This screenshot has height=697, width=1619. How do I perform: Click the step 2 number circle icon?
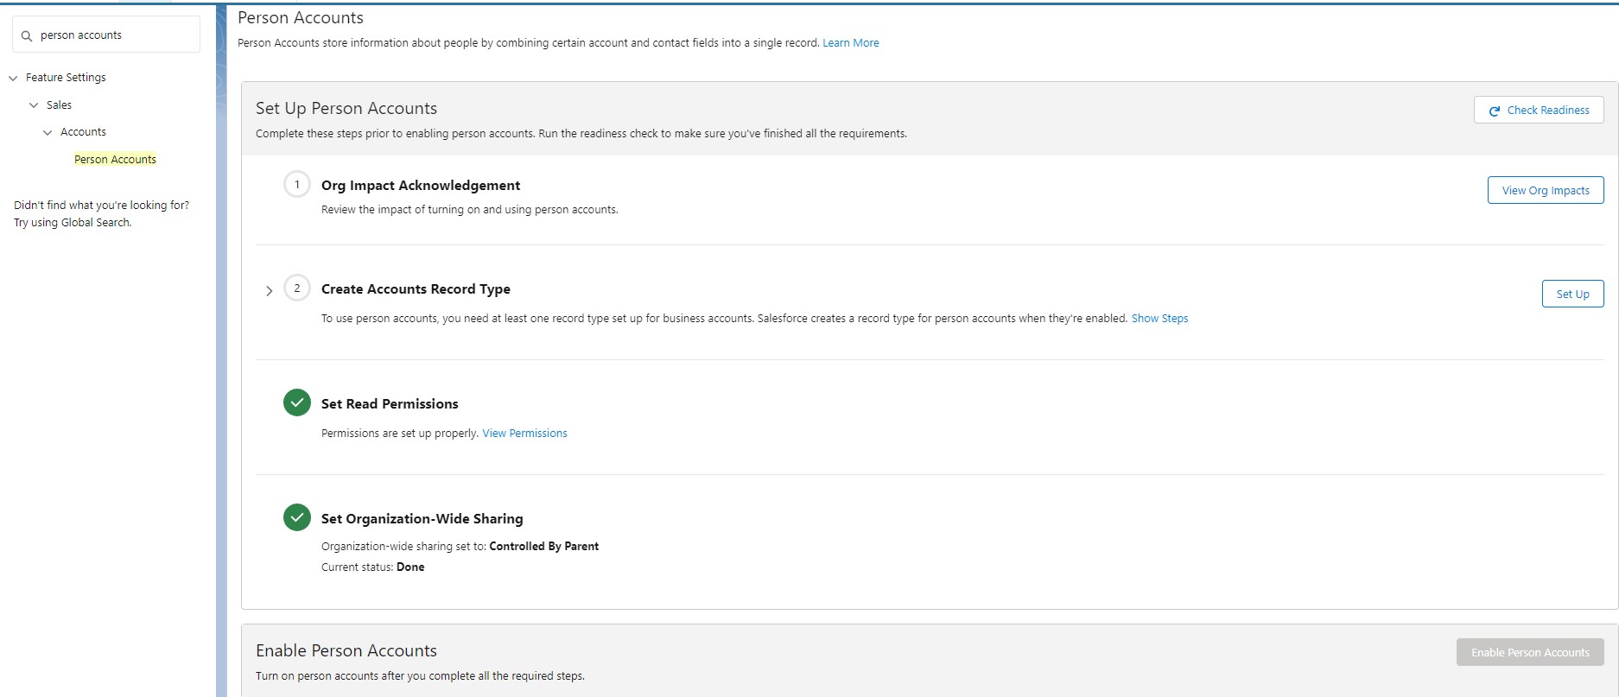(297, 288)
